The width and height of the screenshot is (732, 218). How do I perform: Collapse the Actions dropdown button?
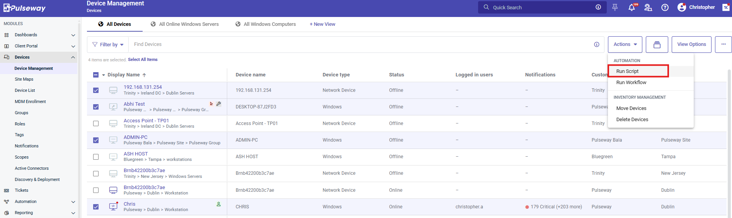click(x=625, y=44)
